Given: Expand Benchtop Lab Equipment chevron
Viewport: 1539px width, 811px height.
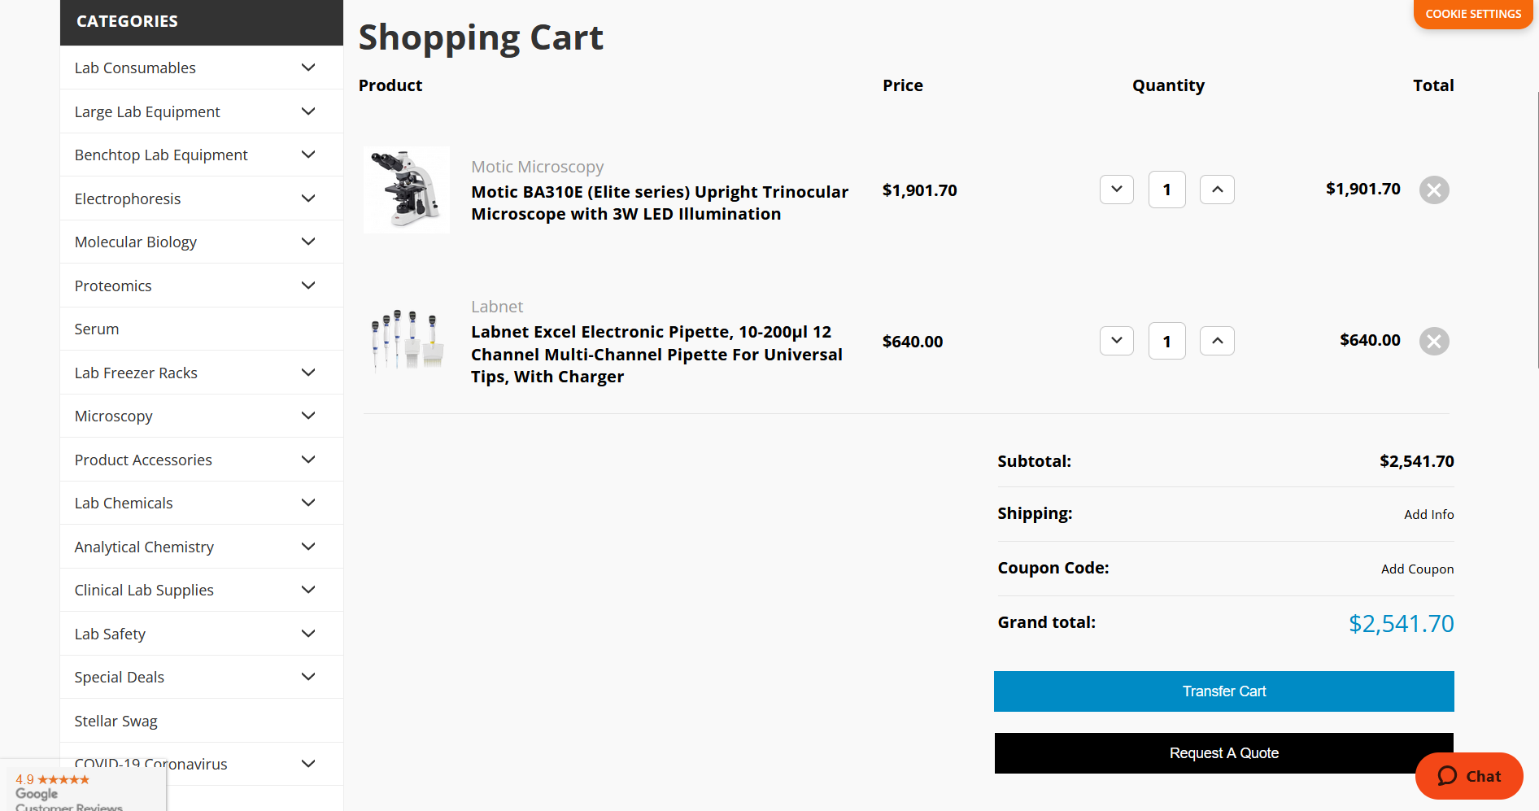Looking at the screenshot, I should [x=308, y=155].
